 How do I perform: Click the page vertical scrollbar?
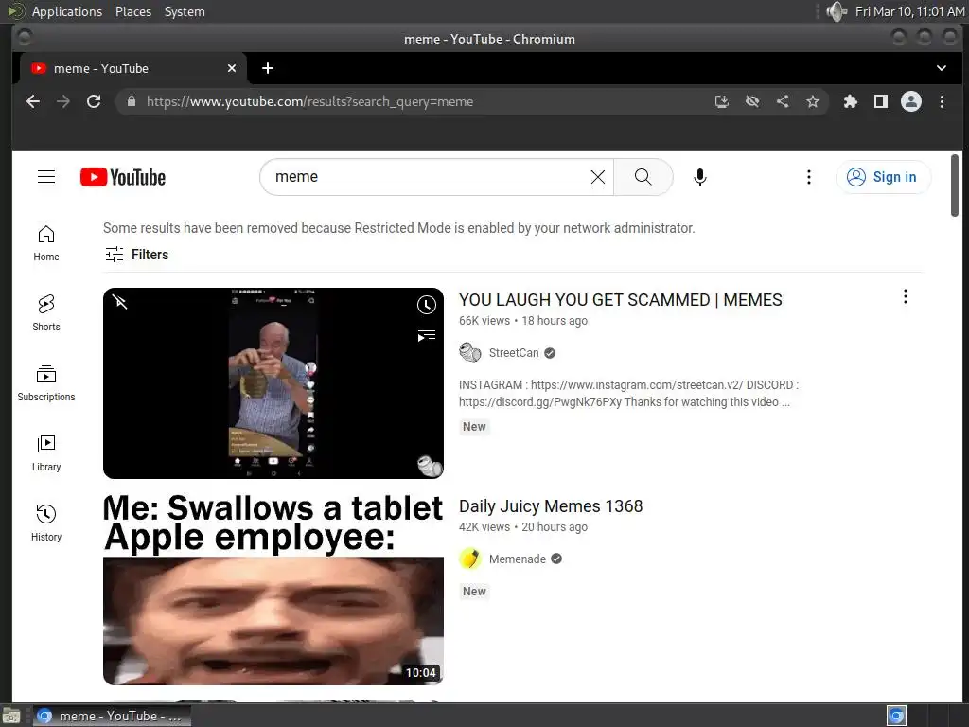click(x=955, y=186)
